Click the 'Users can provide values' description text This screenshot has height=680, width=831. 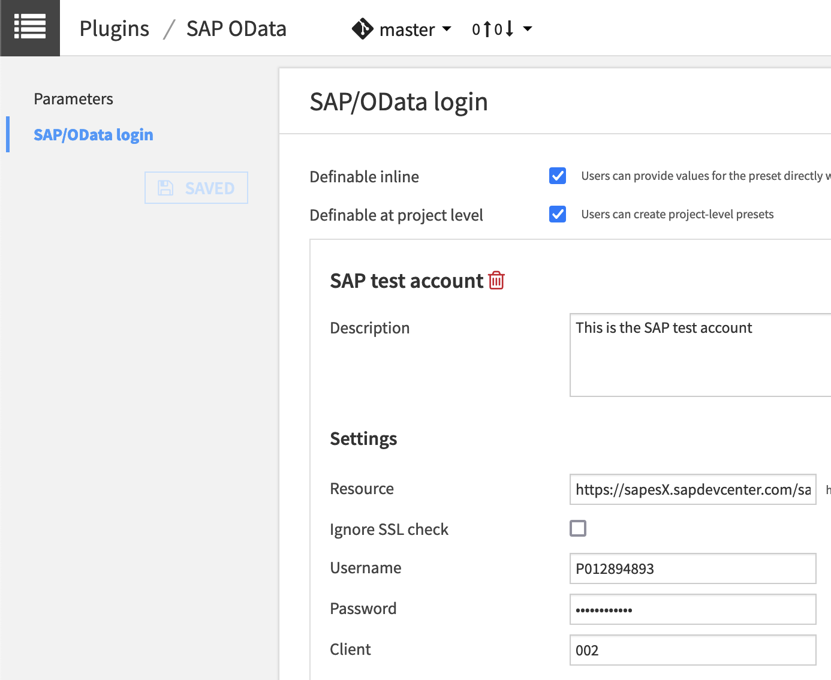tap(706, 176)
